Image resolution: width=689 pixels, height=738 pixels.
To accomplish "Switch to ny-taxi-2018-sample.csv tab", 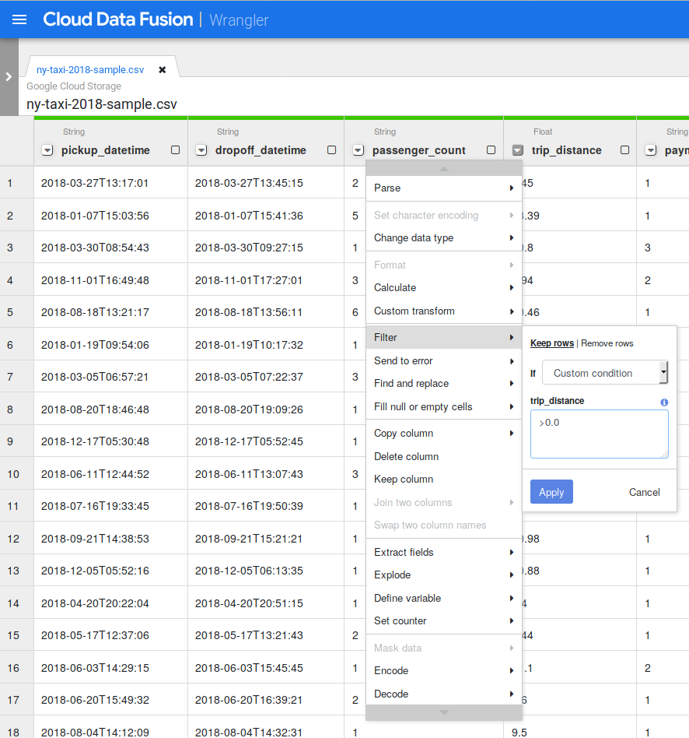I will click(x=90, y=69).
